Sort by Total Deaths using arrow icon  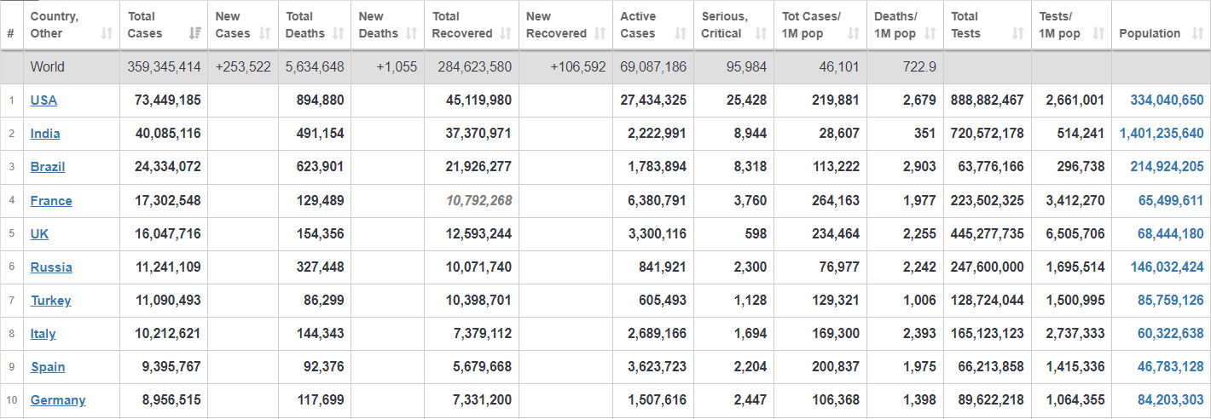(x=338, y=34)
